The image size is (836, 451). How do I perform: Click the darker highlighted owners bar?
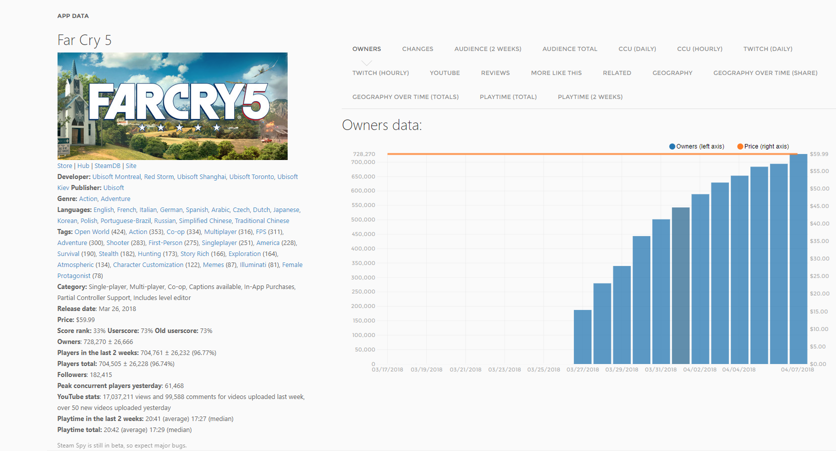(x=681, y=285)
